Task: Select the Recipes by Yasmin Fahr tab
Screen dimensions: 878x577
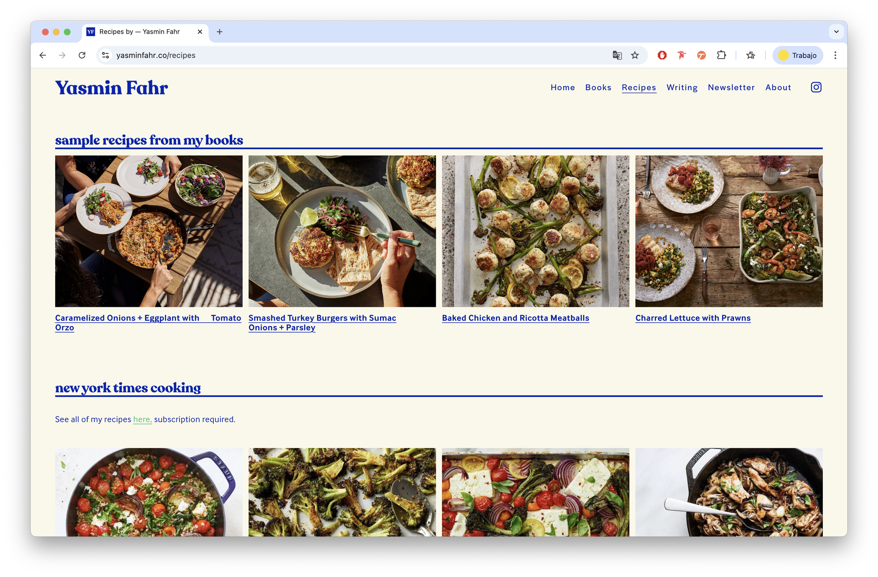Action: [x=140, y=32]
